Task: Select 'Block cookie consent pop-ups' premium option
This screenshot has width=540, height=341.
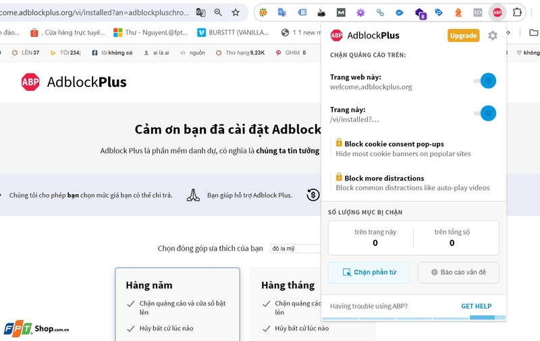Action: click(403, 148)
